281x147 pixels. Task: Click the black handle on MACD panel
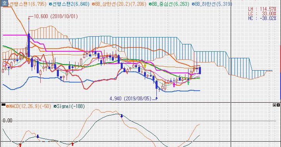pyautogui.click(x=3, y=105)
